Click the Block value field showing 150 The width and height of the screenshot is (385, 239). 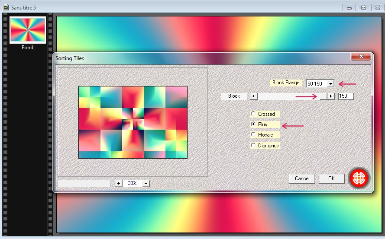click(346, 96)
